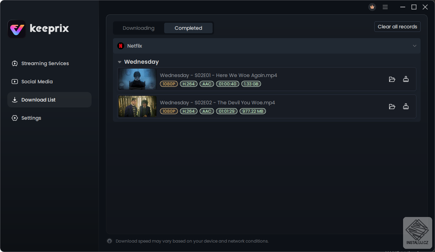Click the 977.22 MB size badge
435x252 pixels.
click(x=253, y=111)
